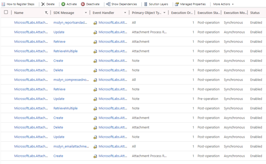Open the Primary Object Type column dropdown
This screenshot has height=164, width=266.
tap(164, 13)
